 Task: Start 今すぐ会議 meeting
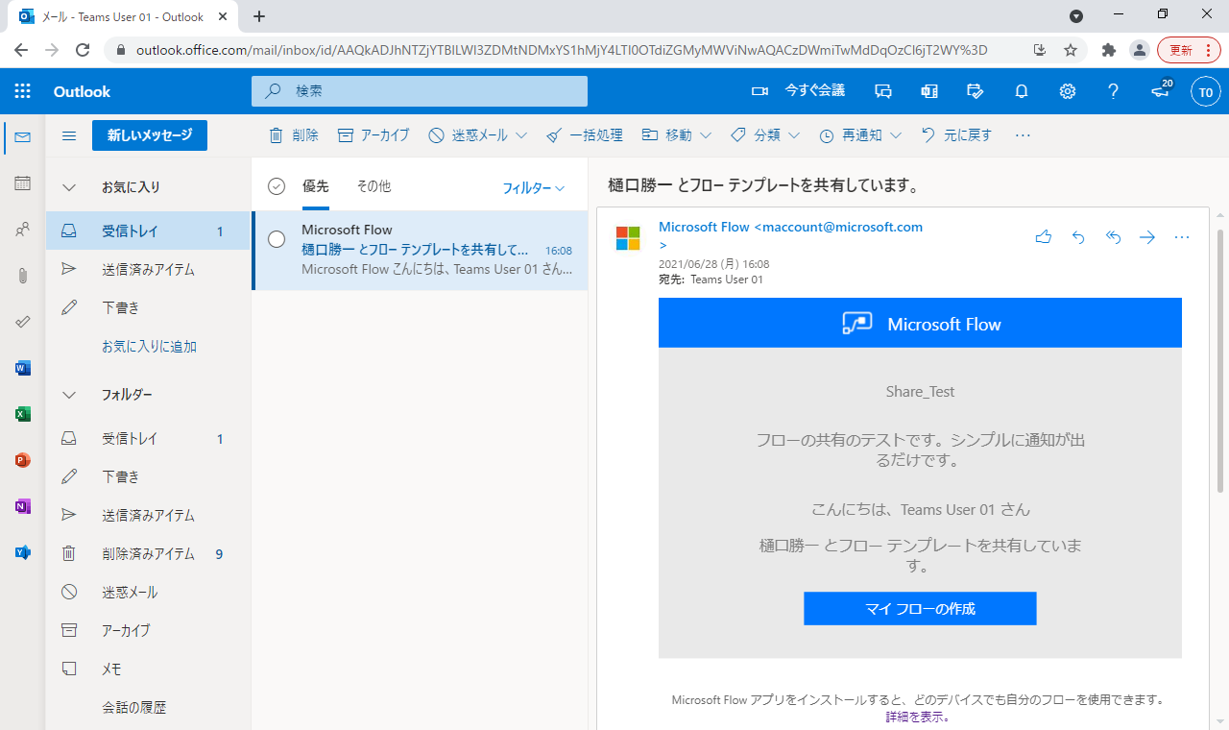point(799,91)
